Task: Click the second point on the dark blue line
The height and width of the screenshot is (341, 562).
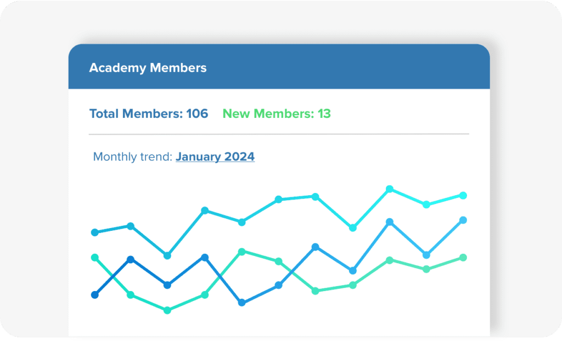Action: point(131,259)
